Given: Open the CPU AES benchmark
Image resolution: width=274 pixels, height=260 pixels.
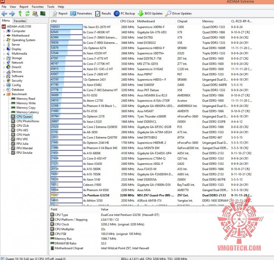Looking at the screenshot, I should point(22,130).
